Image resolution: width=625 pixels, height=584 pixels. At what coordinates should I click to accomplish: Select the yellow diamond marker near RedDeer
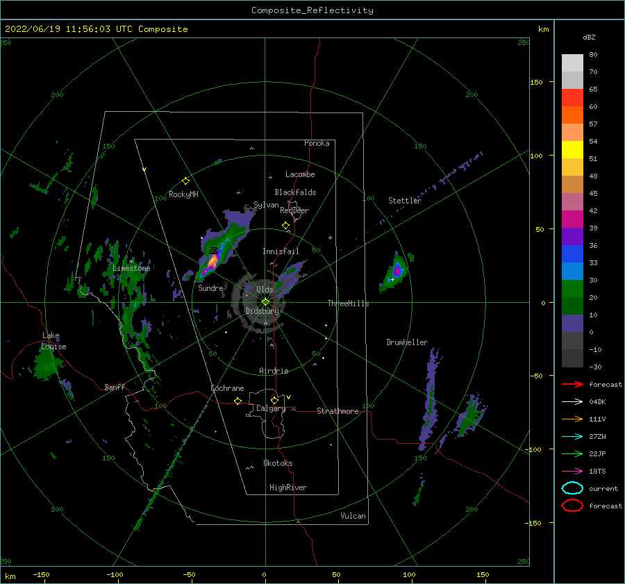tap(285, 226)
